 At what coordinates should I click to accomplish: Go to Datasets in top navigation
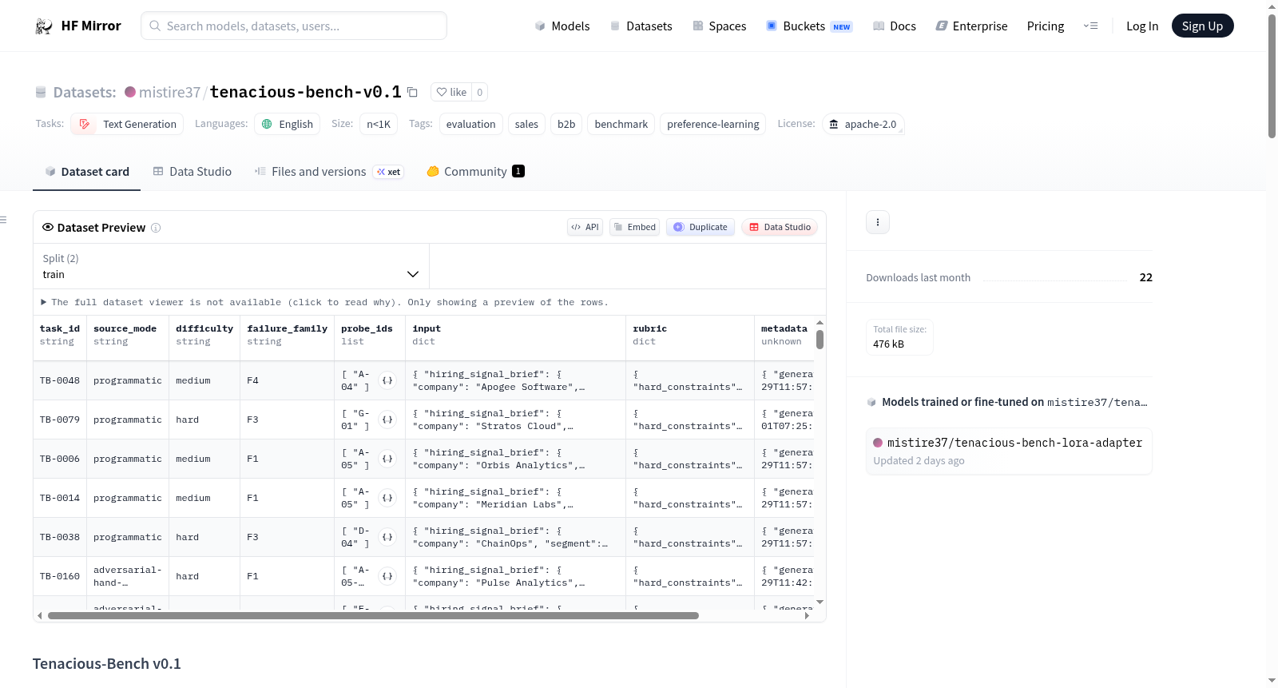(x=641, y=26)
